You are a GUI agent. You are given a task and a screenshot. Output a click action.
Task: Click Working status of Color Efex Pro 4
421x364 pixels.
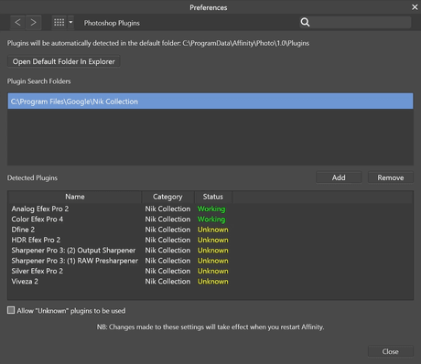point(211,219)
